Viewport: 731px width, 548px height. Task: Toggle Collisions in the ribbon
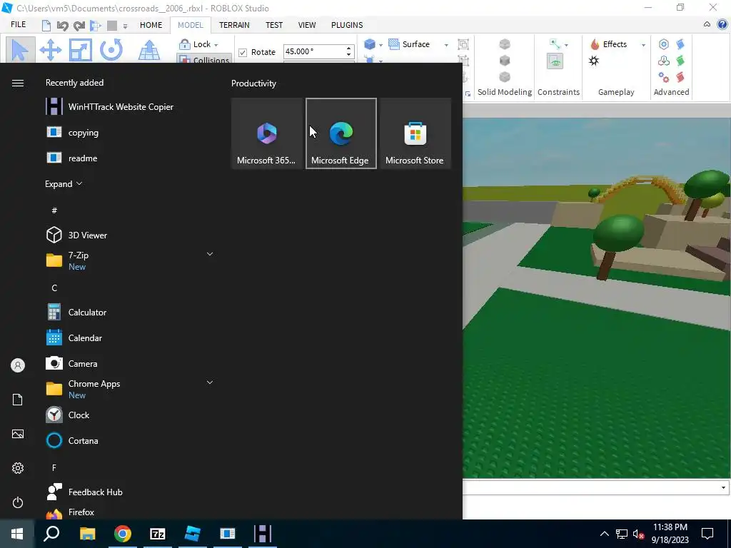pos(203,60)
